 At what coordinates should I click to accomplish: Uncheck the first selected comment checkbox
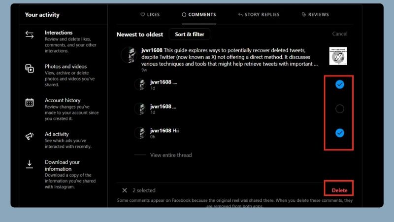(x=339, y=84)
